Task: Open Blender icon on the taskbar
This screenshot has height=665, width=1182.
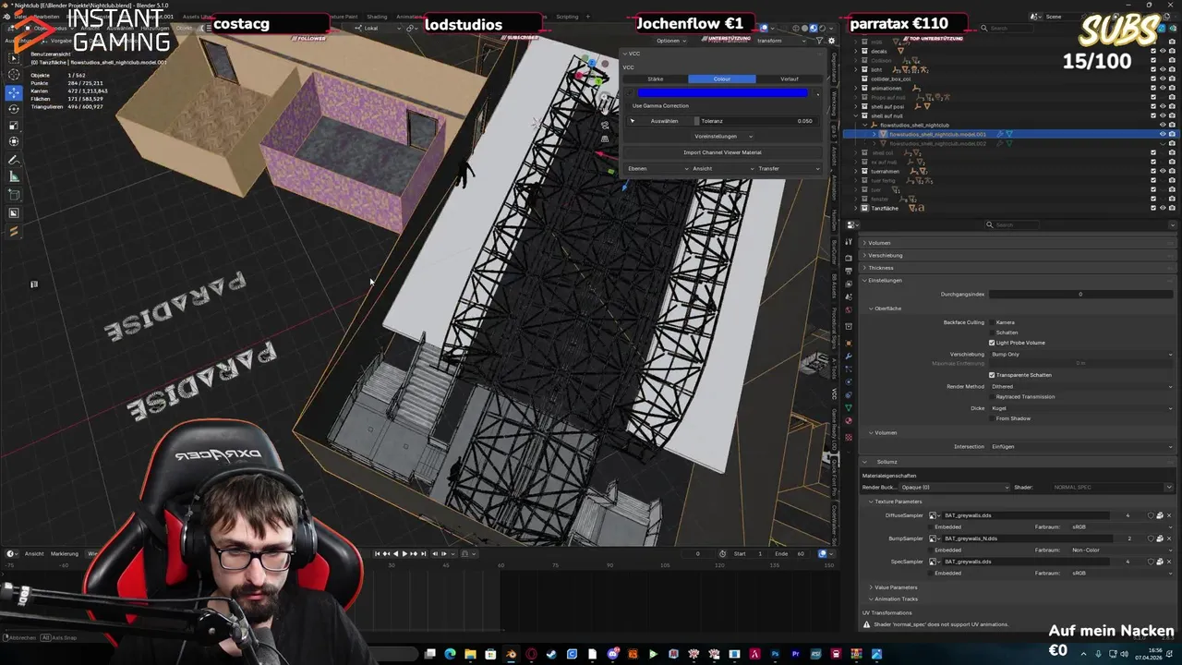Action: tap(511, 654)
